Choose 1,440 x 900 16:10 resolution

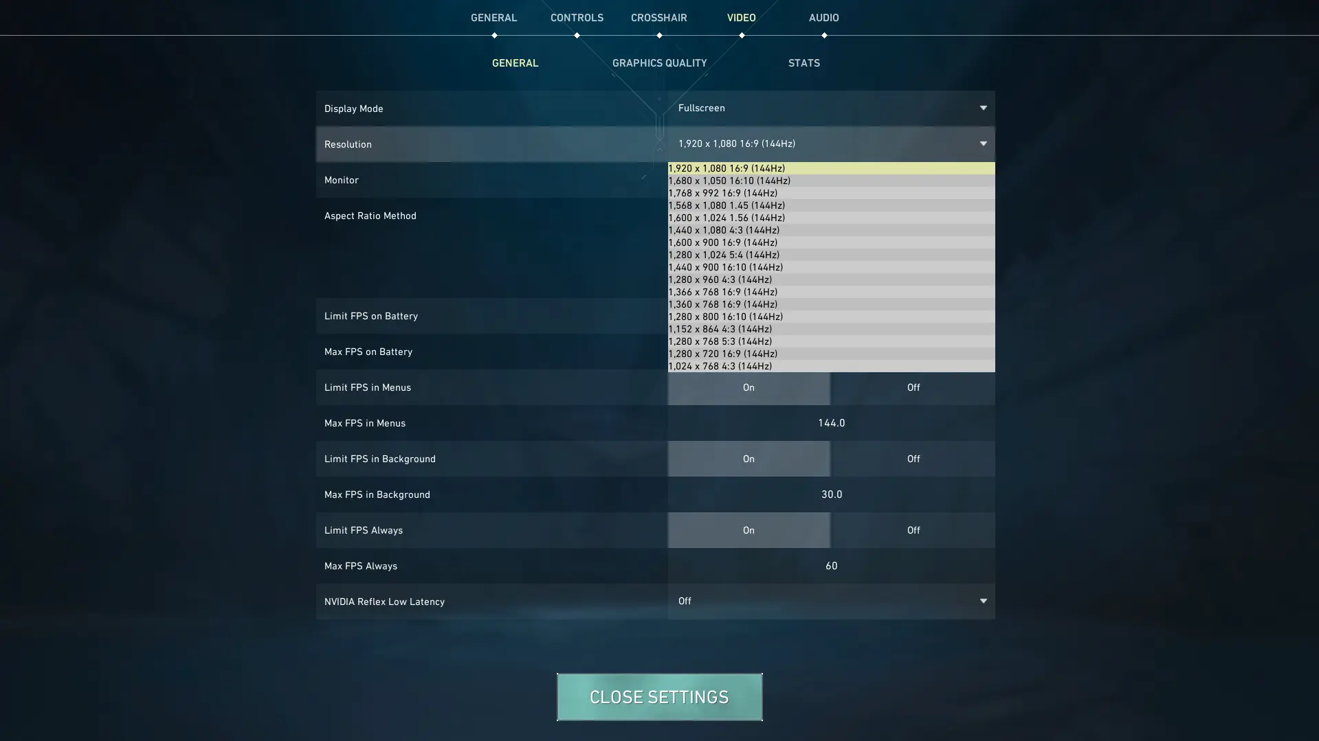(x=831, y=267)
